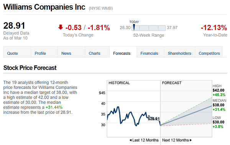Click the Forecasts tab
The image size is (230, 145).
pos(123,52)
